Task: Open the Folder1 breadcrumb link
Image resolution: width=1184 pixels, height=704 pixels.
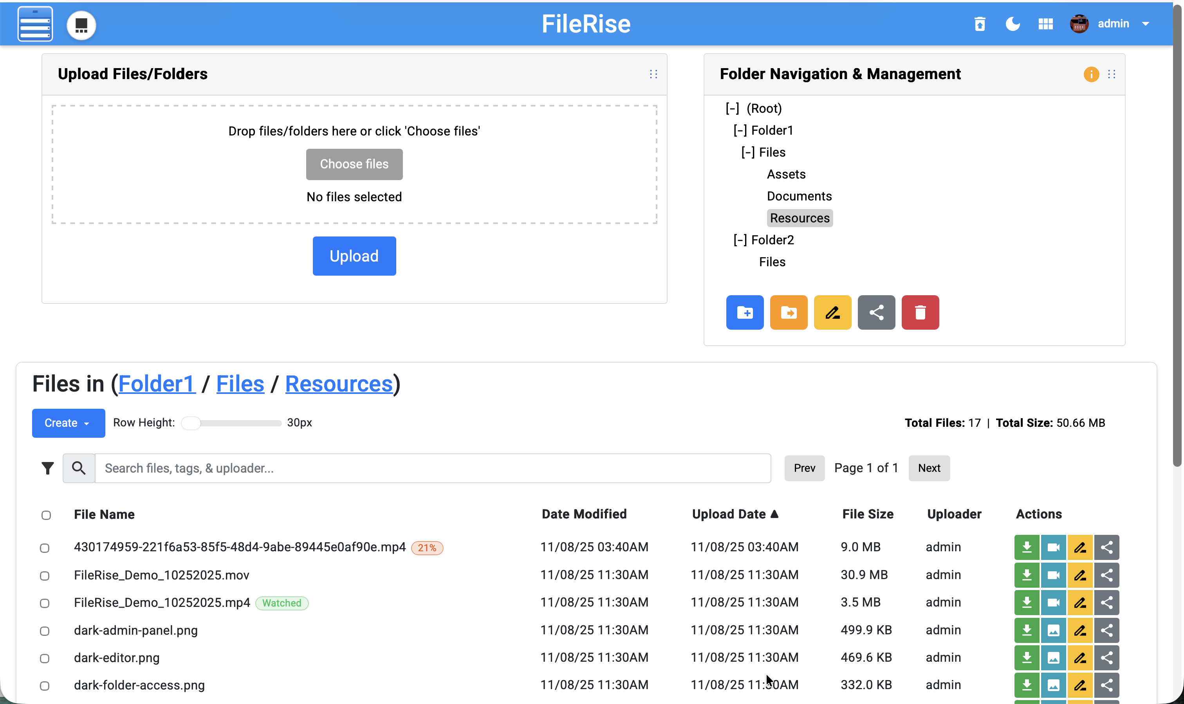Action: (x=157, y=384)
